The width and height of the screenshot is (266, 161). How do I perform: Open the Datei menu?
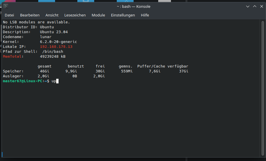coord(9,15)
